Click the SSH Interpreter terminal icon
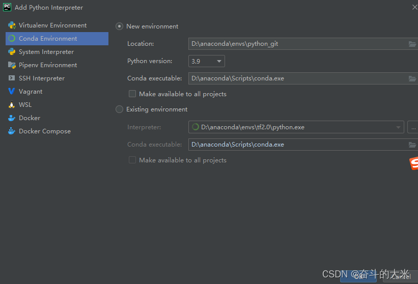This screenshot has height=284, width=418. pyautogui.click(x=12, y=78)
